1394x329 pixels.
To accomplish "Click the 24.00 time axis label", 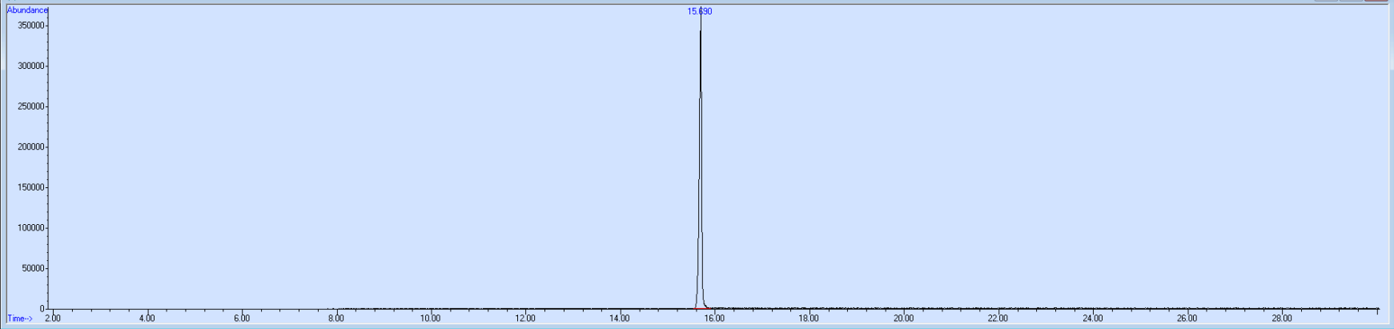I will point(1092,319).
